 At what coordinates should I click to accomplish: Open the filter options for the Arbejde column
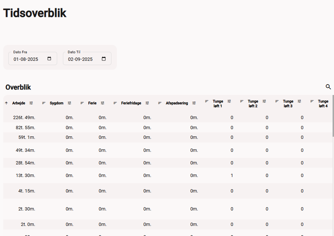tap(31, 103)
